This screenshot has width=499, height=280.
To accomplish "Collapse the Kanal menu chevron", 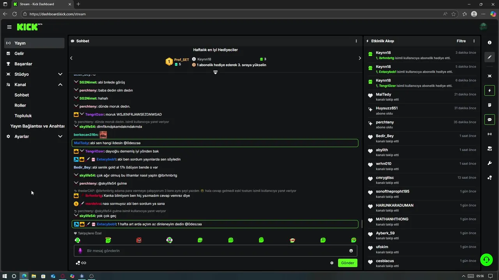I will pyautogui.click(x=60, y=84).
